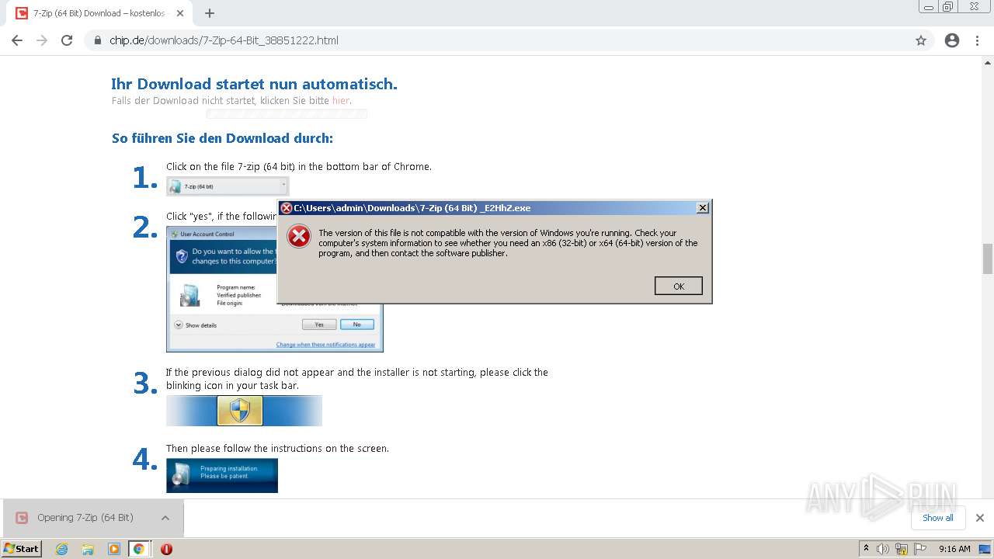
Task: Open the Action Center flag icon
Action: pyautogui.click(x=920, y=549)
